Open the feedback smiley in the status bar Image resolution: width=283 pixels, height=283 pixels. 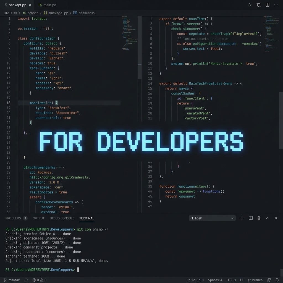(x=268, y=280)
